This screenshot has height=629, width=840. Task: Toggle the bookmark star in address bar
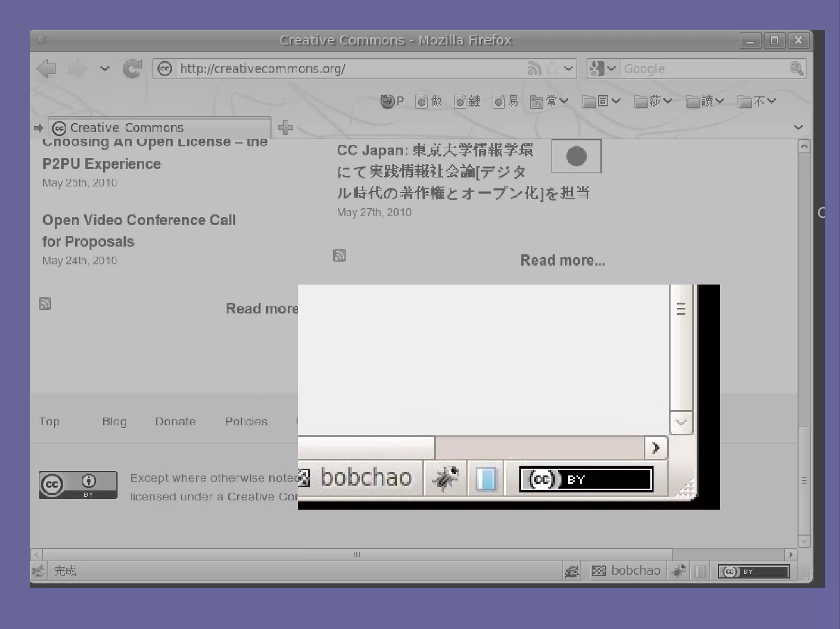coord(552,68)
